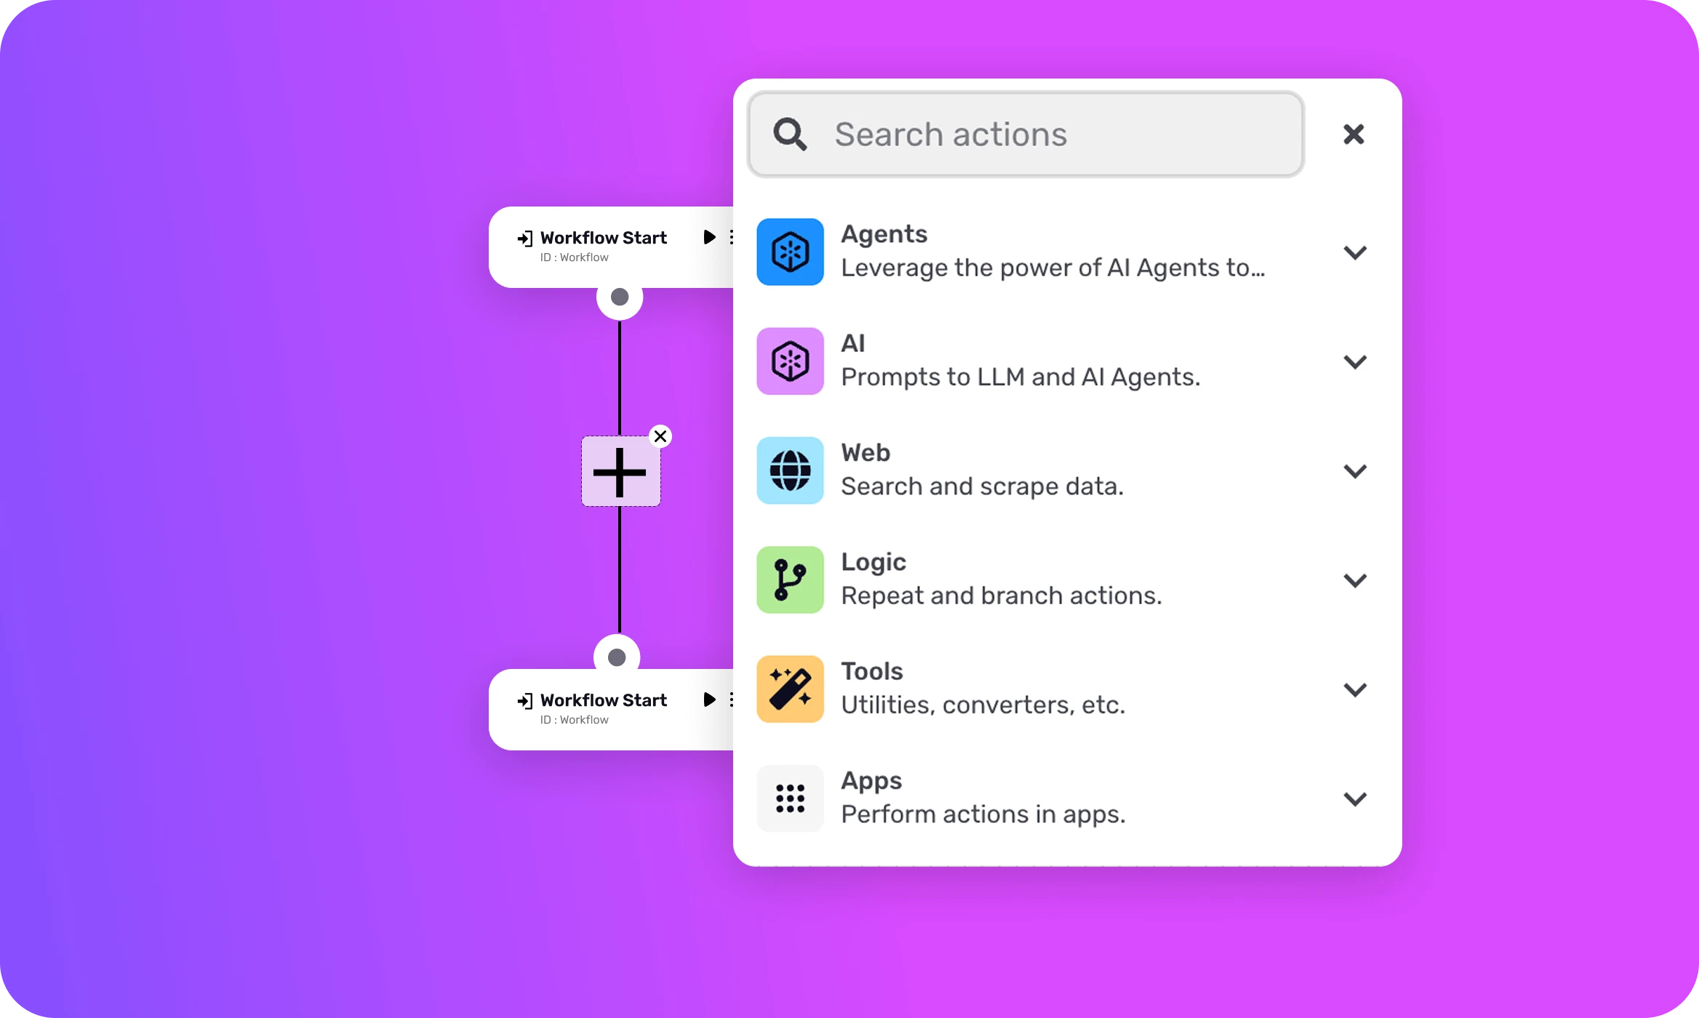Select the Logic branch icon
The image size is (1699, 1018).
pyautogui.click(x=790, y=580)
